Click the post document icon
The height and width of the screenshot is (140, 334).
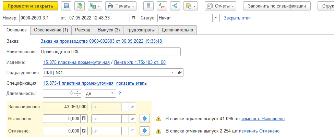pyautogui.click(x=80, y=6)
